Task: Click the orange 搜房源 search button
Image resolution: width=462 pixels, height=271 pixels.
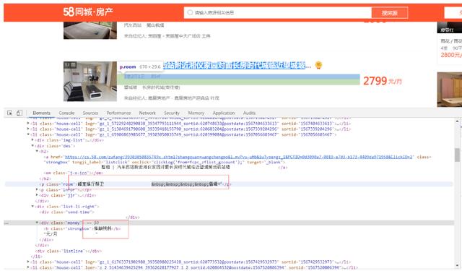Action: coord(390,13)
